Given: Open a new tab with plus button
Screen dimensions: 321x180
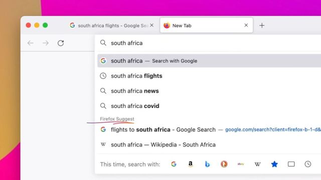Looking at the screenshot, I should pyautogui.click(x=262, y=25).
